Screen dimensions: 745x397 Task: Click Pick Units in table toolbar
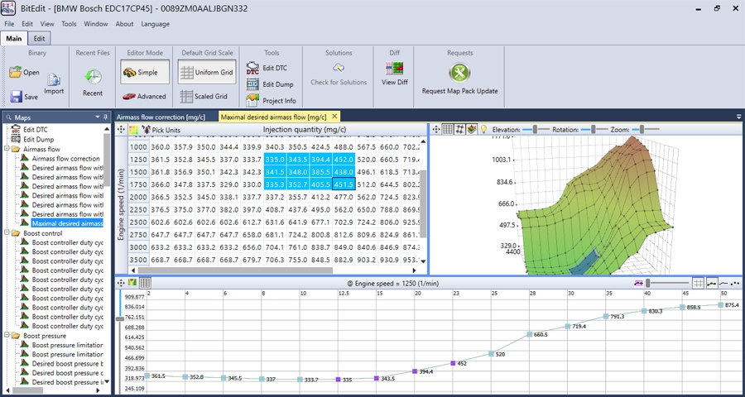[161, 130]
